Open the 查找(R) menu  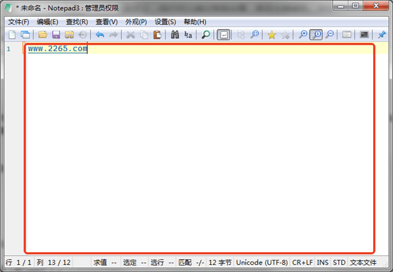pos(77,22)
